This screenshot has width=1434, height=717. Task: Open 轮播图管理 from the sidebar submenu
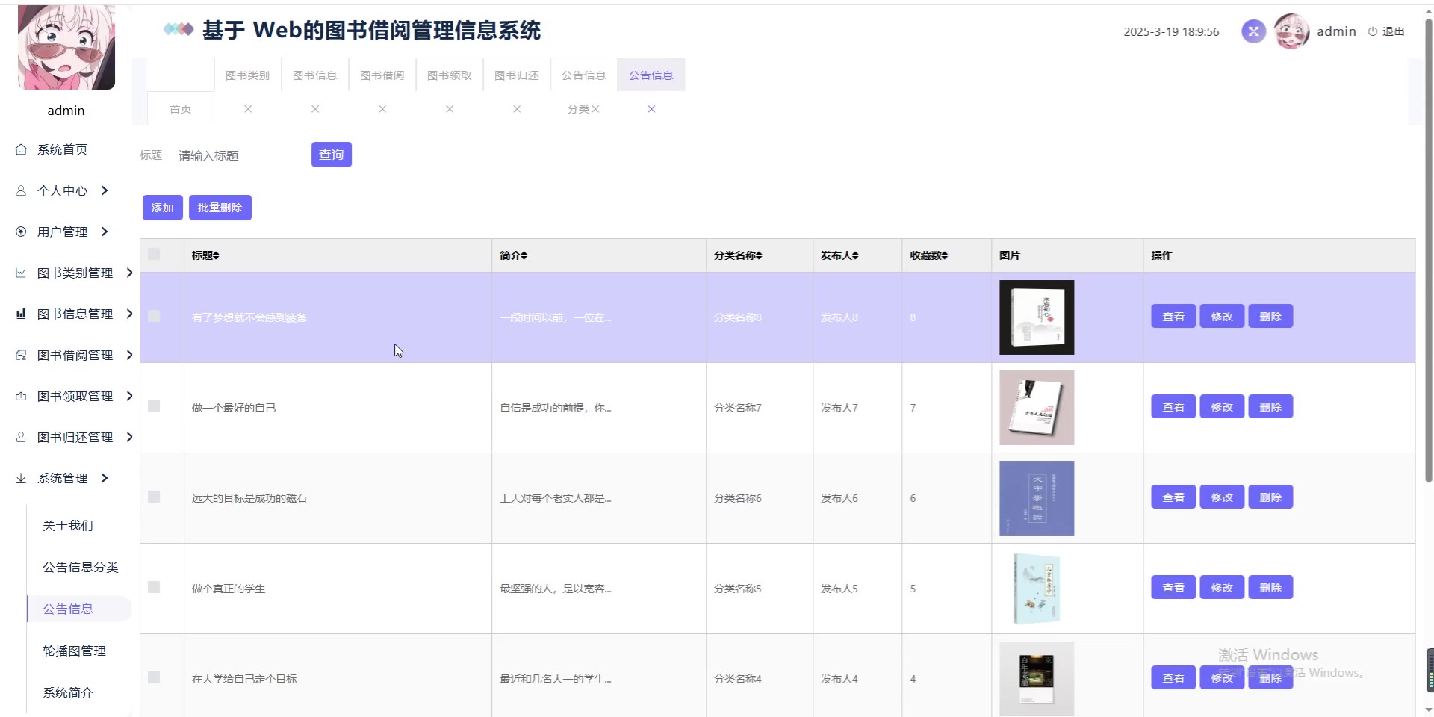pos(74,651)
